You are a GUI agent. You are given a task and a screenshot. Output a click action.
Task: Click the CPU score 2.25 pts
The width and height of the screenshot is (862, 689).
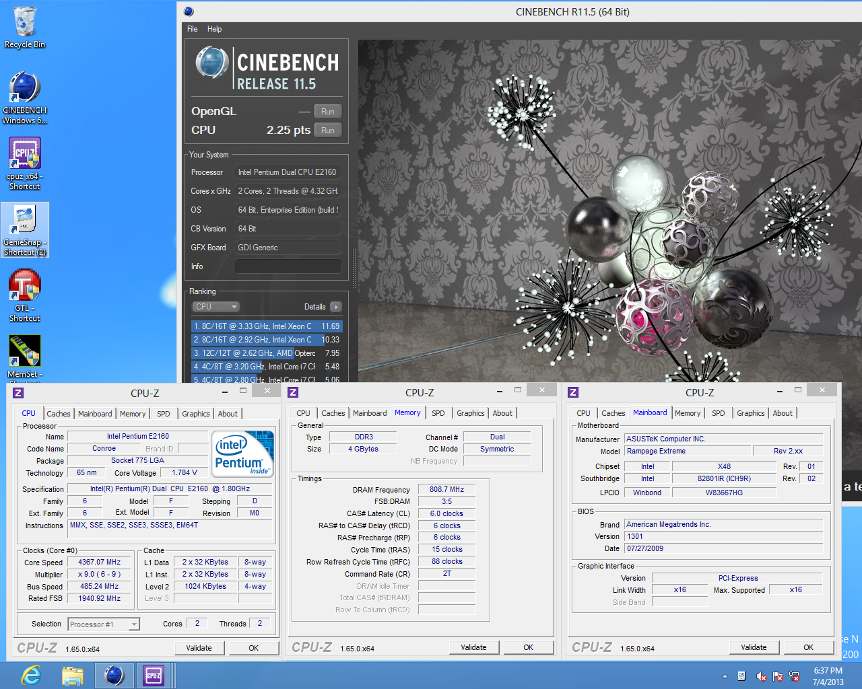[x=288, y=131]
